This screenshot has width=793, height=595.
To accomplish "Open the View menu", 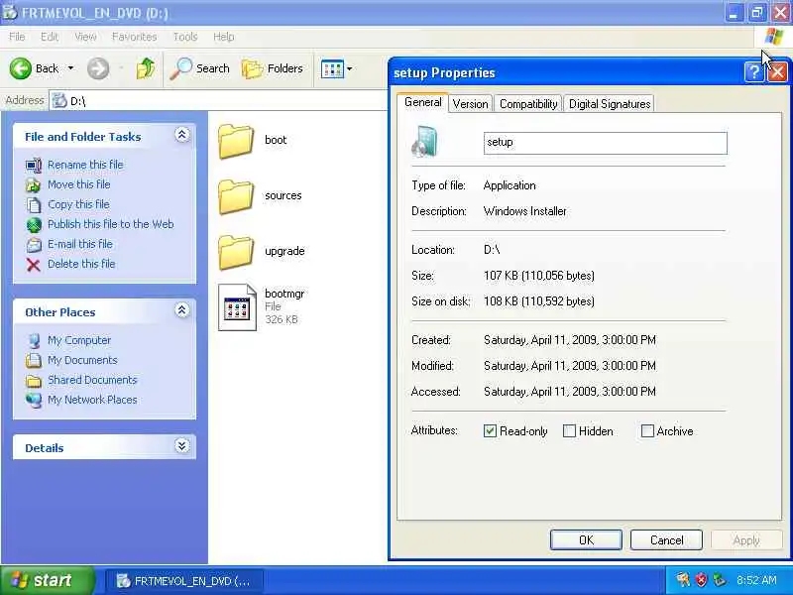I will [85, 37].
